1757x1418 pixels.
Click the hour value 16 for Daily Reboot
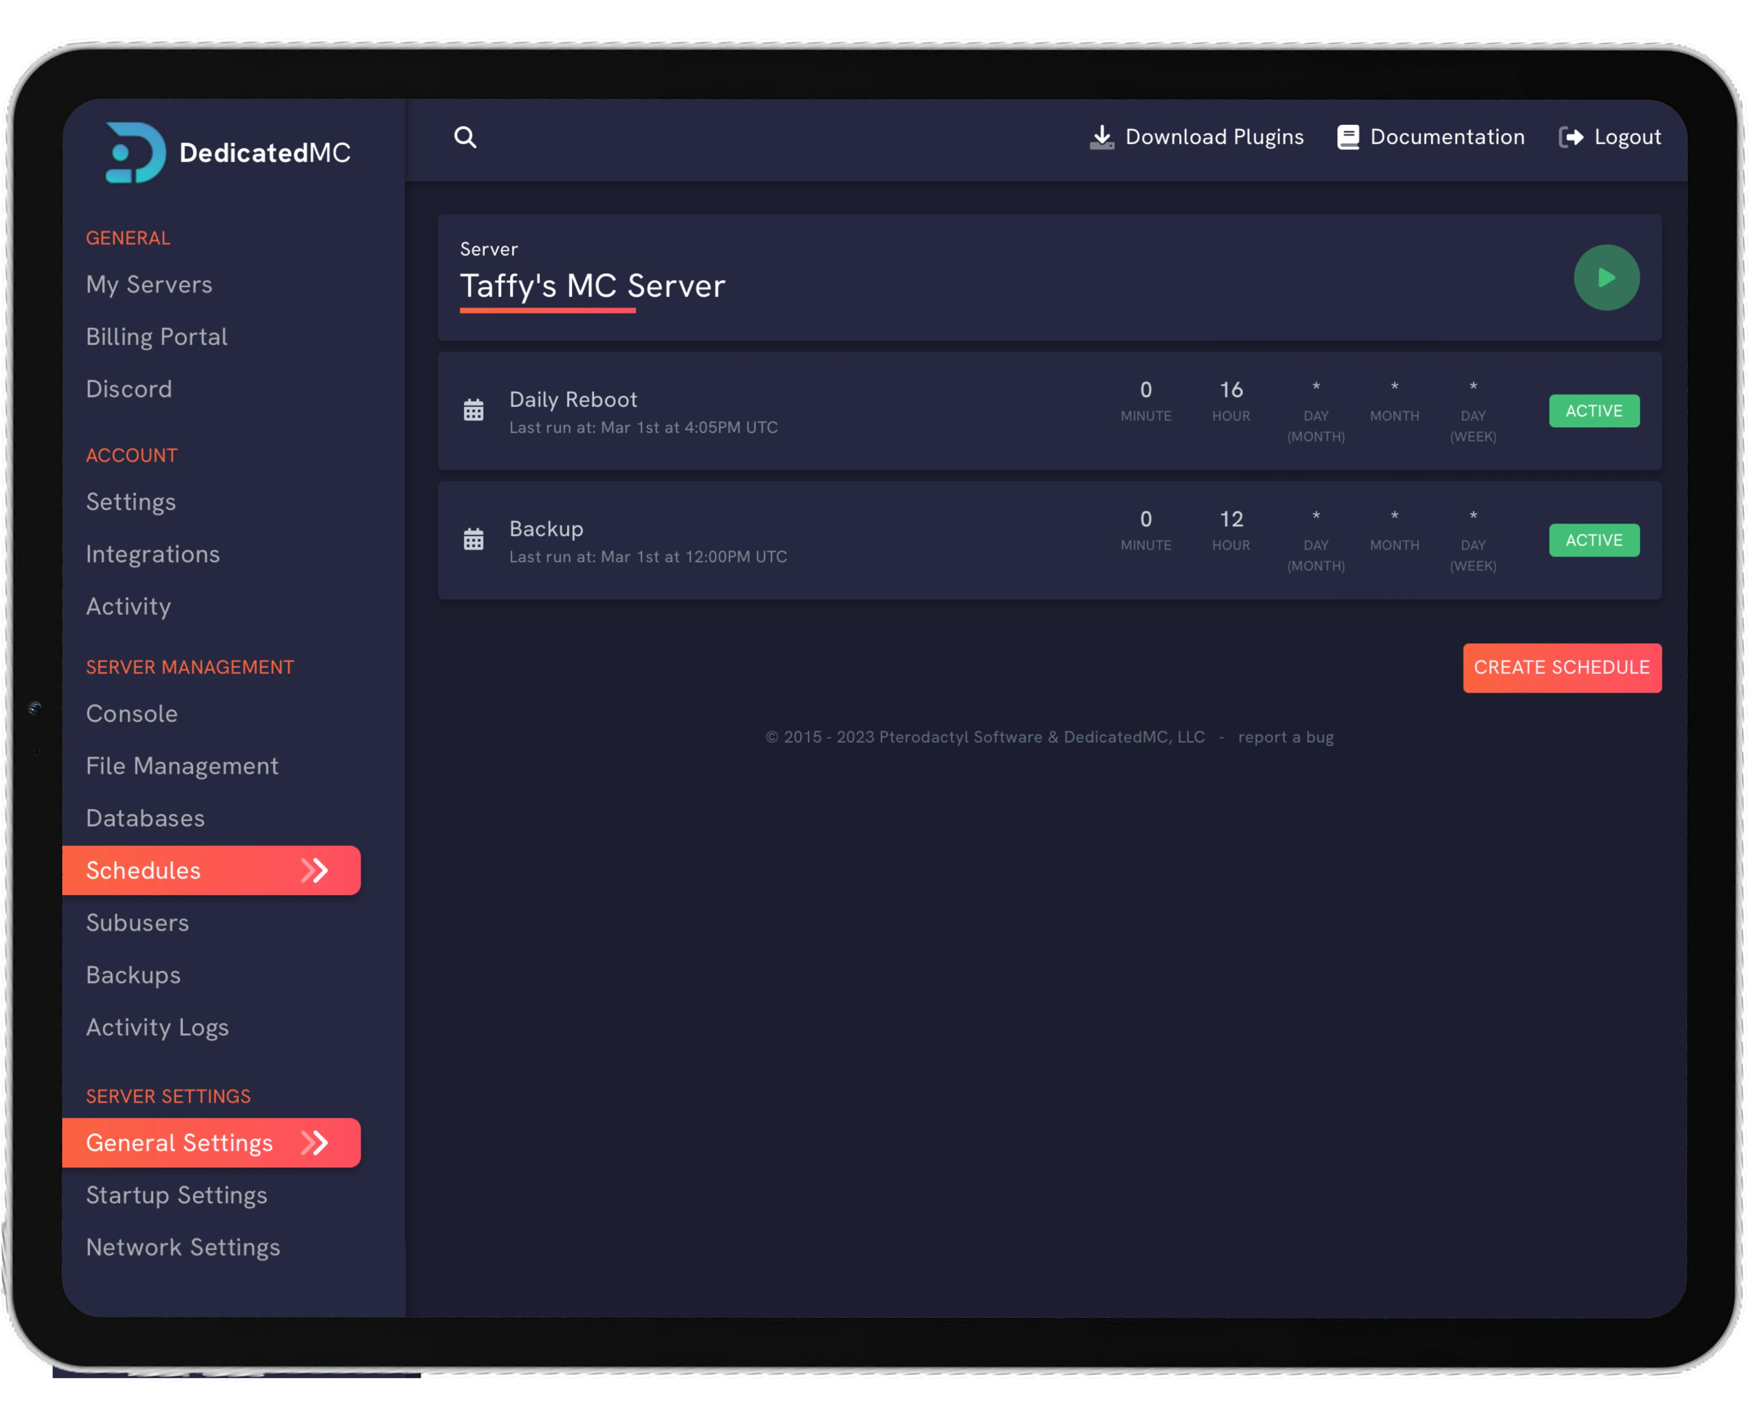pyautogui.click(x=1231, y=390)
